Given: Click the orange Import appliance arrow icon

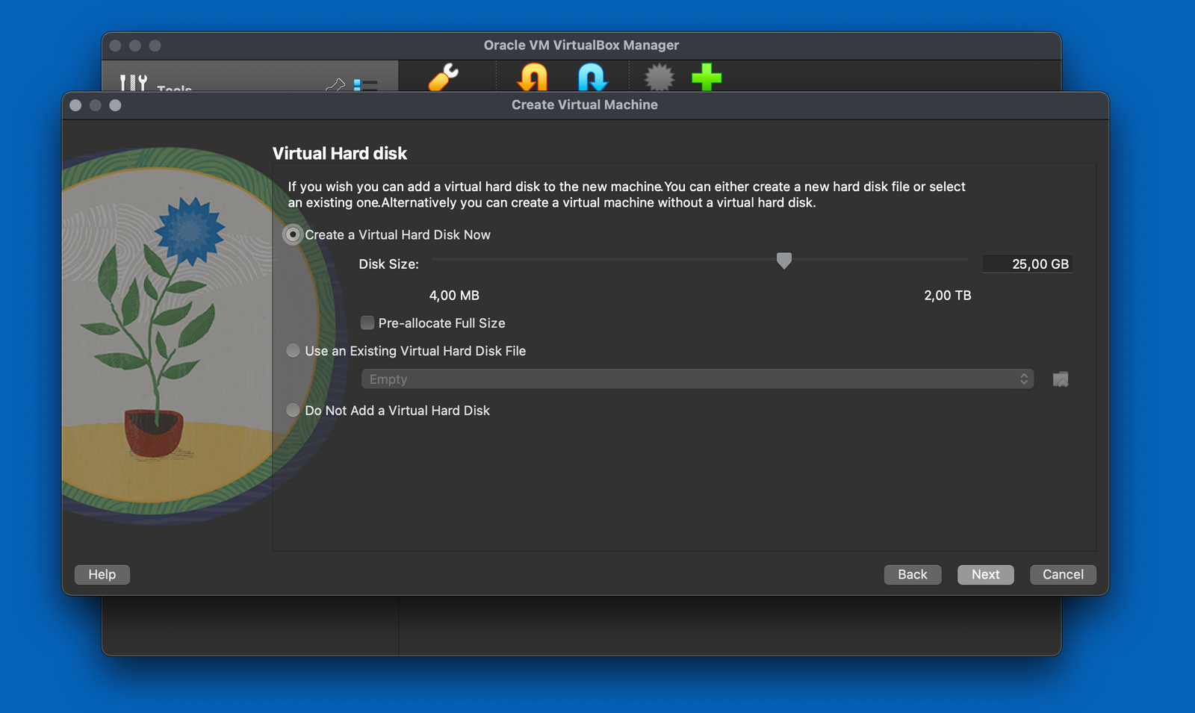Looking at the screenshot, I should click(x=533, y=78).
